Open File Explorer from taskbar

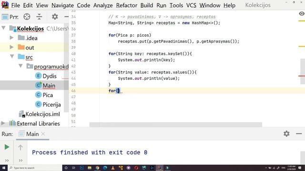(90, 168)
